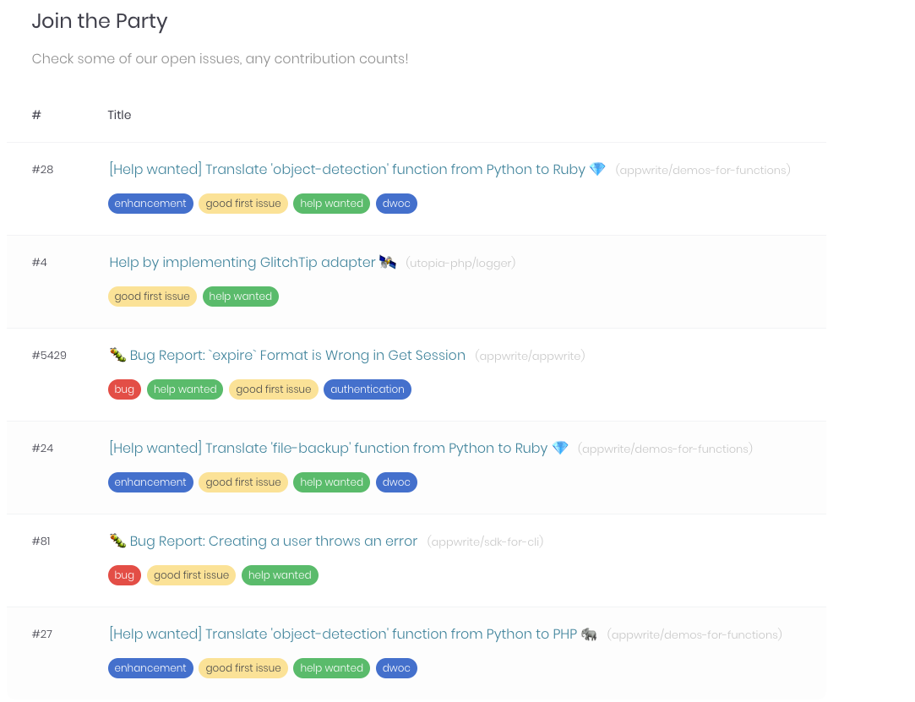Open the appwrite/sdk-for-cli repository link
The image size is (915, 702).
point(484,541)
